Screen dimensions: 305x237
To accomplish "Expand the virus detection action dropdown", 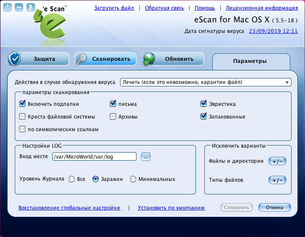I will [x=206, y=82].
